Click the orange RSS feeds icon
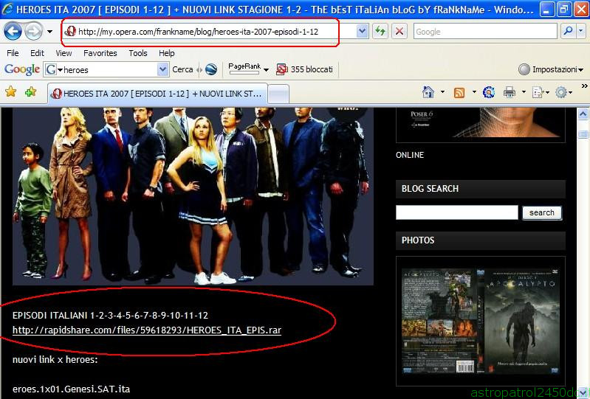 coord(459,92)
